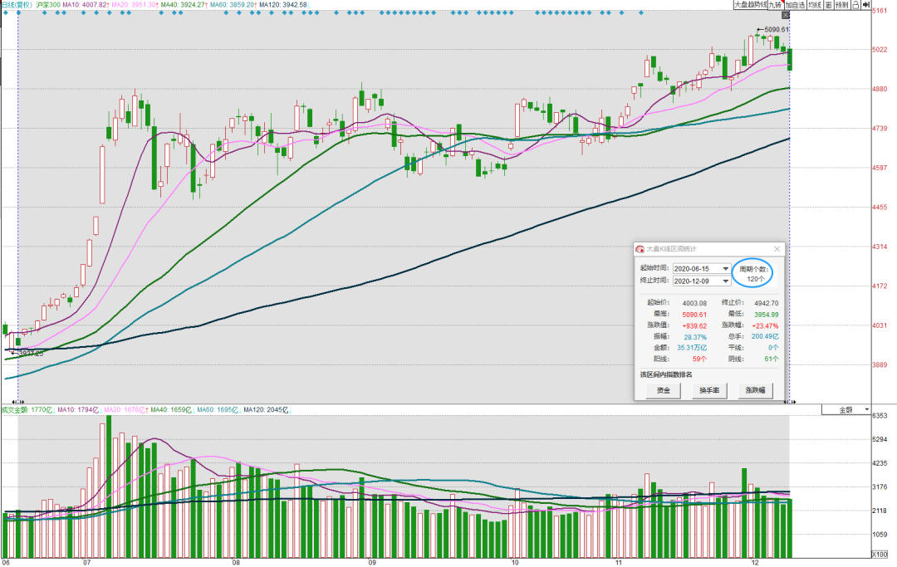This screenshot has height=567, width=897.
Task: Toggle the 九转 indicator
Action: (x=776, y=5)
